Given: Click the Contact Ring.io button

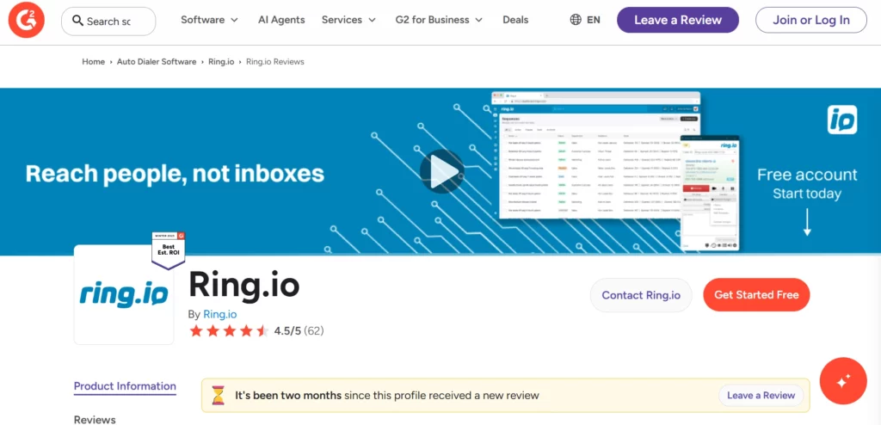Looking at the screenshot, I should tap(641, 295).
